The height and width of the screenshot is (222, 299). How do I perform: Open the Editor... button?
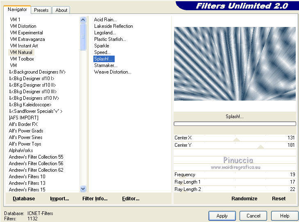(131, 199)
